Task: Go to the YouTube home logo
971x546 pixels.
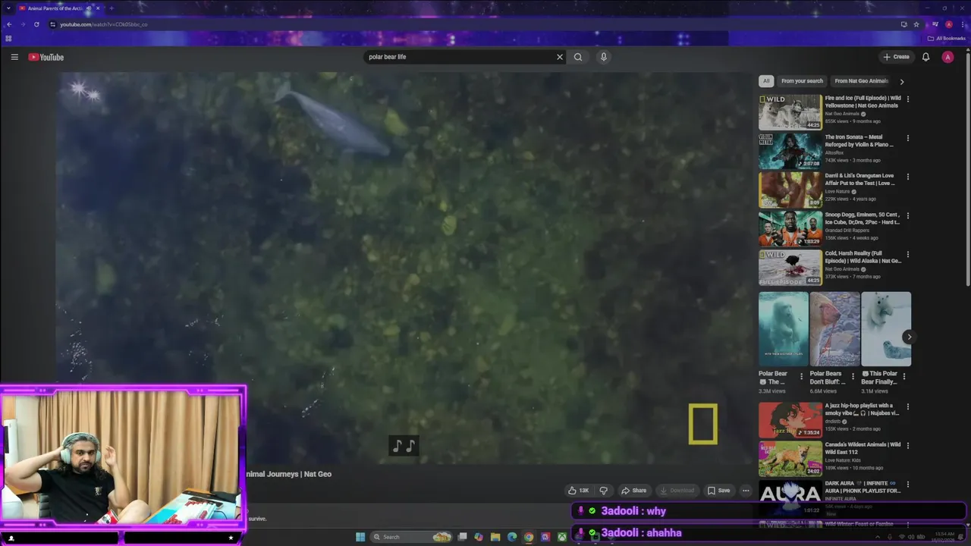Action: (x=46, y=57)
